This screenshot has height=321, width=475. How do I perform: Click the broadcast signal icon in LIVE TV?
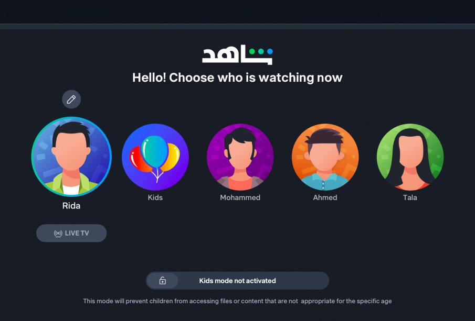pyautogui.click(x=58, y=234)
